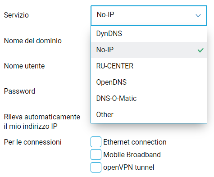Click the Ethernet connection text label

(x=135, y=142)
